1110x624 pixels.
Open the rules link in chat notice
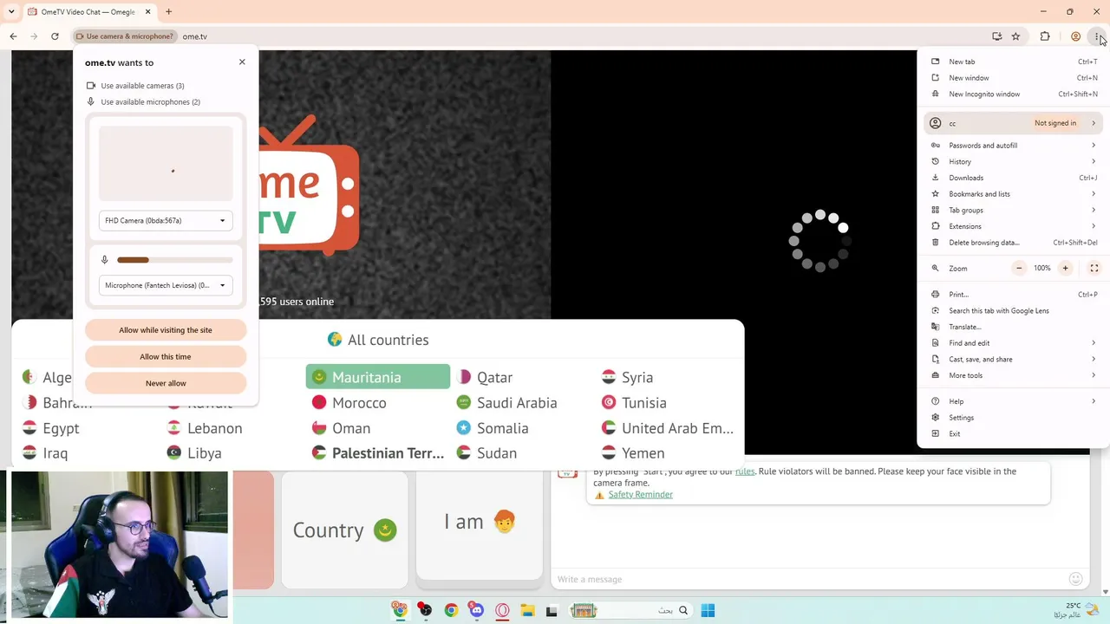[x=745, y=471]
